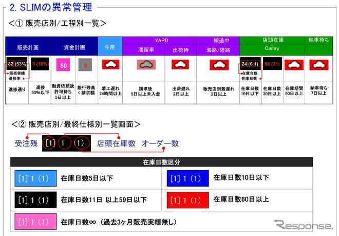
Task: Click the black legend swatch beside 在庫日数11日 以上59日以下
Action: [35, 200]
